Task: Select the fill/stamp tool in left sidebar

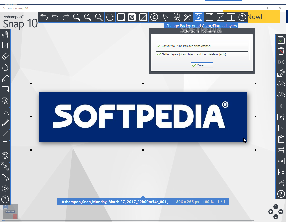Action: (x=5, y=100)
